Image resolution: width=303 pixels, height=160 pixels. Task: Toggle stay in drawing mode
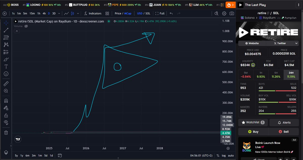(6, 108)
